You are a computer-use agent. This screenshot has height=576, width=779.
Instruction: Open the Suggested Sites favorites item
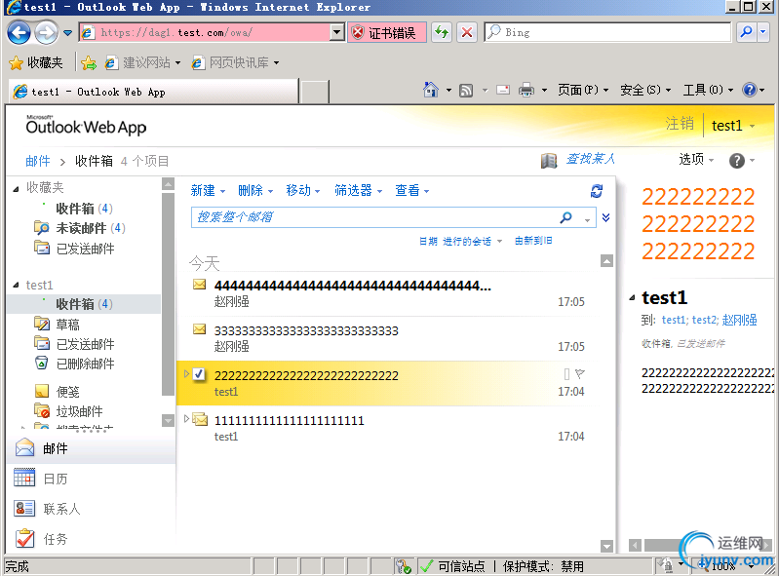(x=143, y=63)
